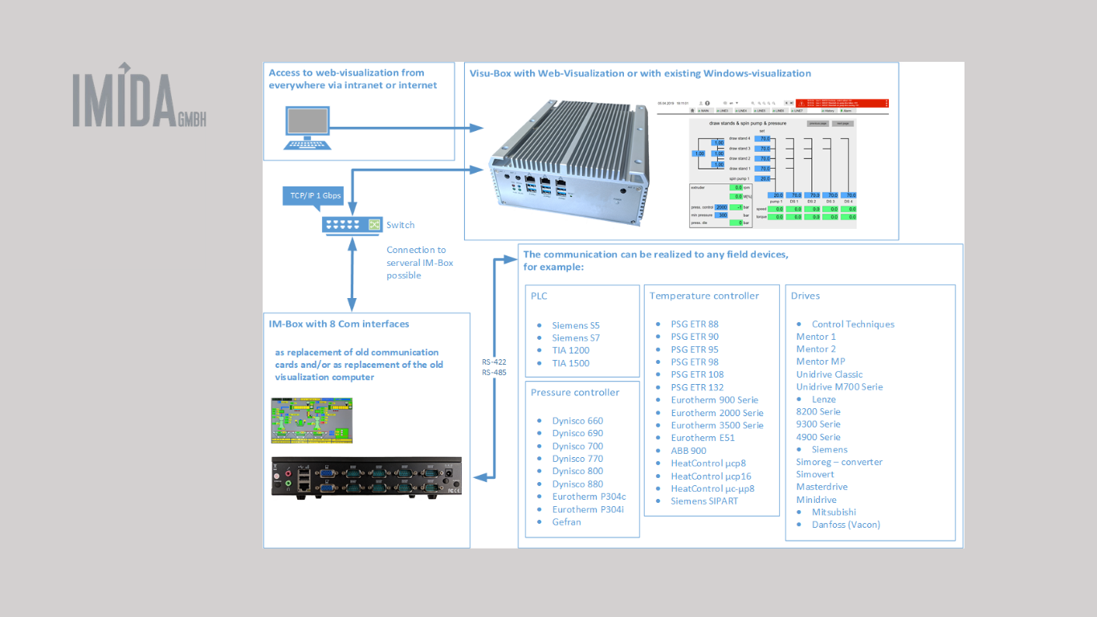
Task: Click the blue network switch icon
Action: [352, 225]
